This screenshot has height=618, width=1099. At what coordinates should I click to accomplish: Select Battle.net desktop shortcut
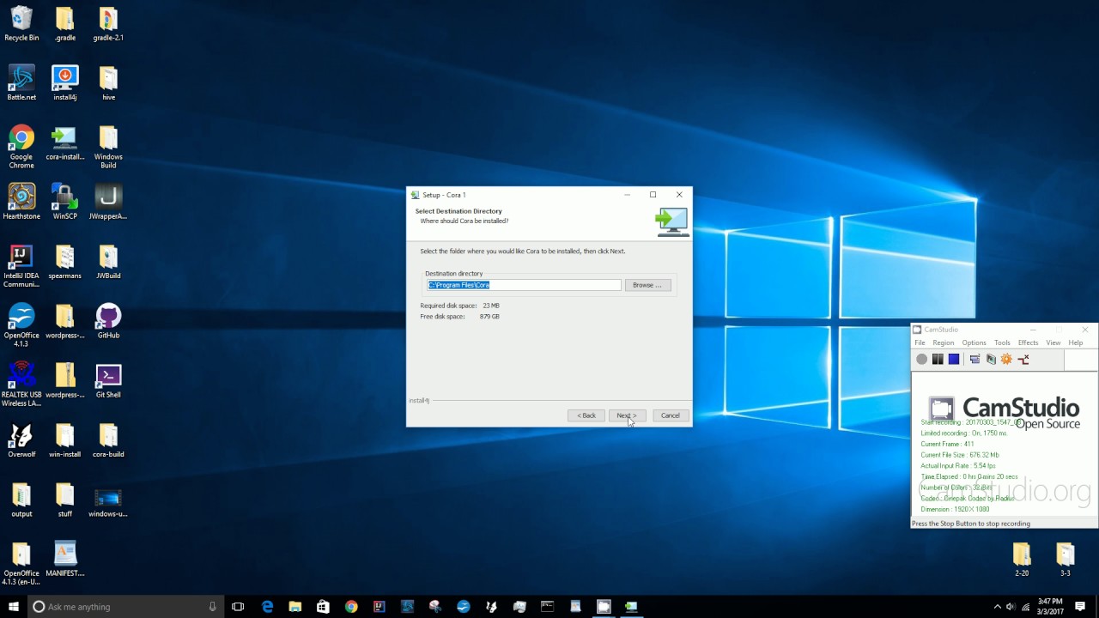coord(21,83)
